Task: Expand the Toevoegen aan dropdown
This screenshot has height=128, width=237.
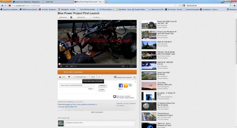Action: coord(80,77)
